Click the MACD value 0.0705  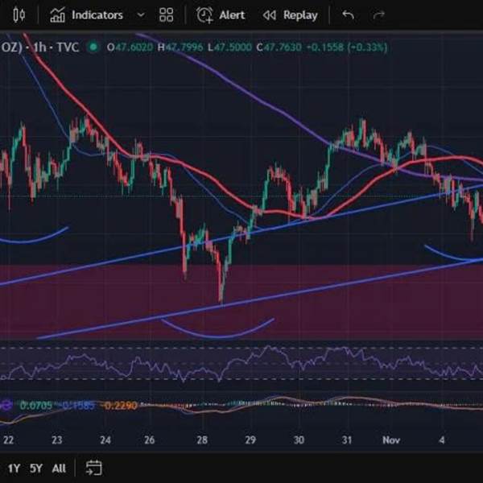(x=36, y=406)
